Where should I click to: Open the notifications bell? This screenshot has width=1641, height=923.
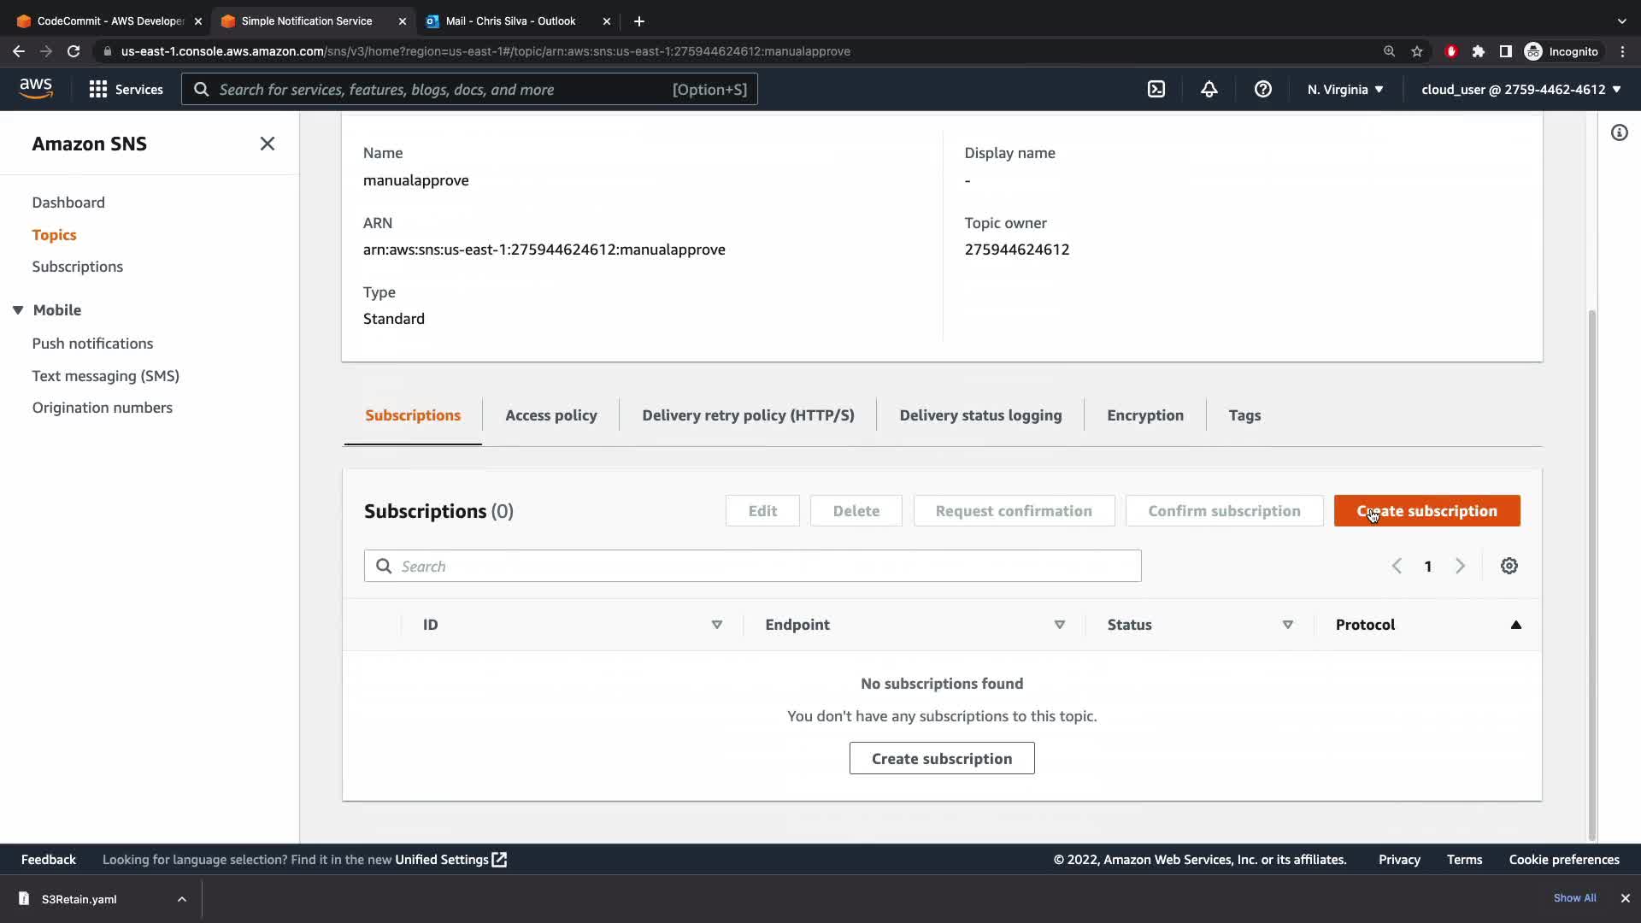[x=1209, y=89]
